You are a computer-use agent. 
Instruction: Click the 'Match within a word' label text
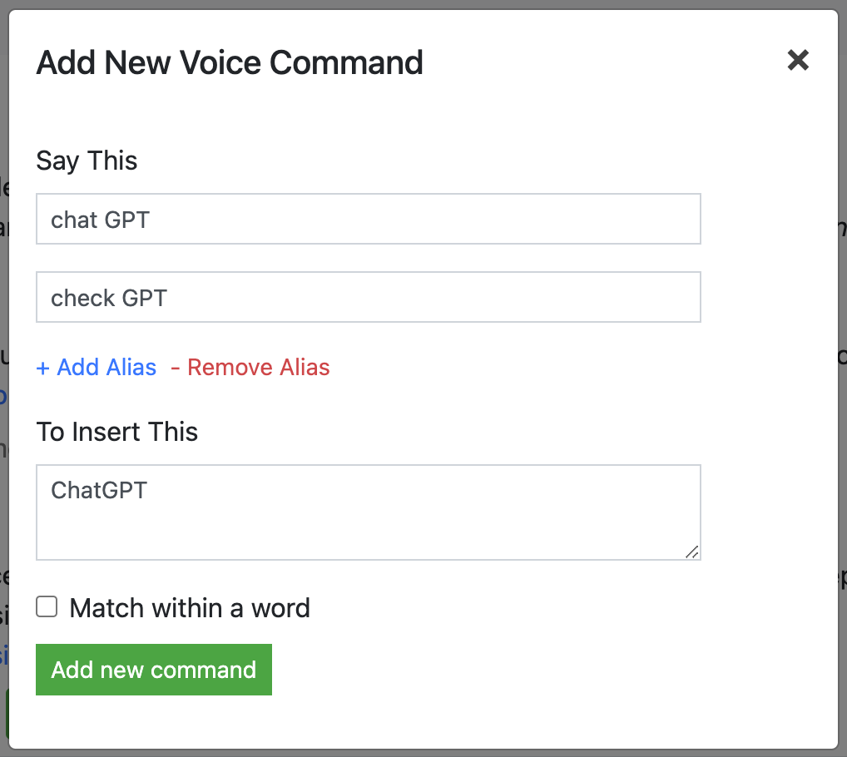(x=190, y=608)
